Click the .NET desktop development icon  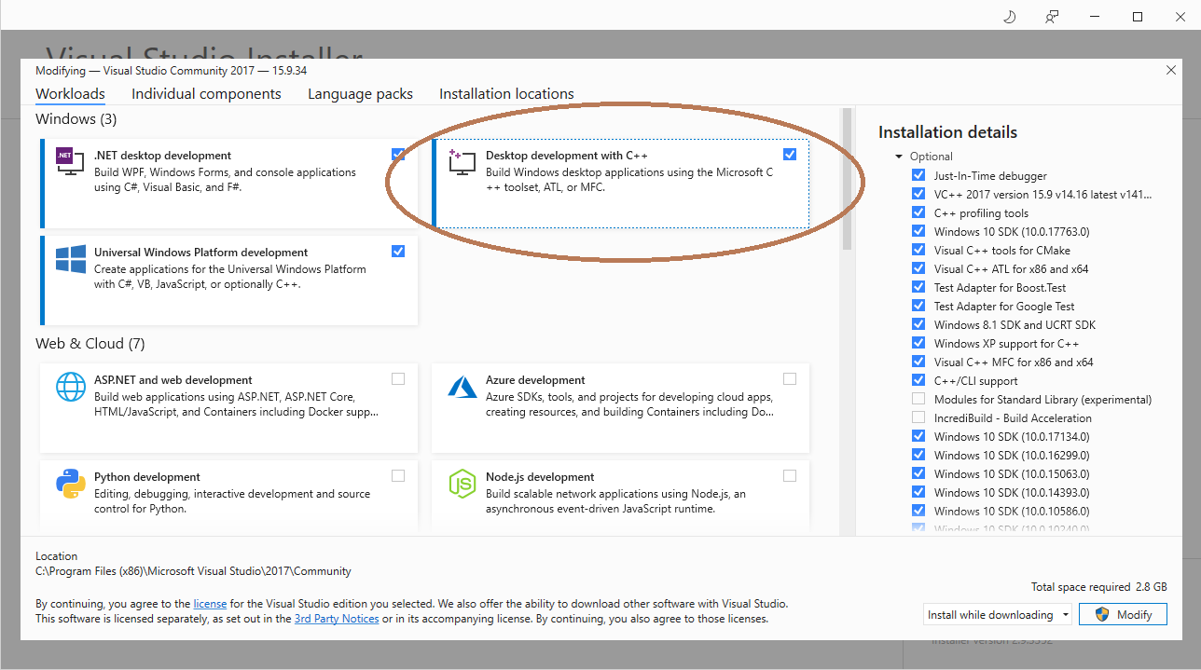tap(71, 162)
